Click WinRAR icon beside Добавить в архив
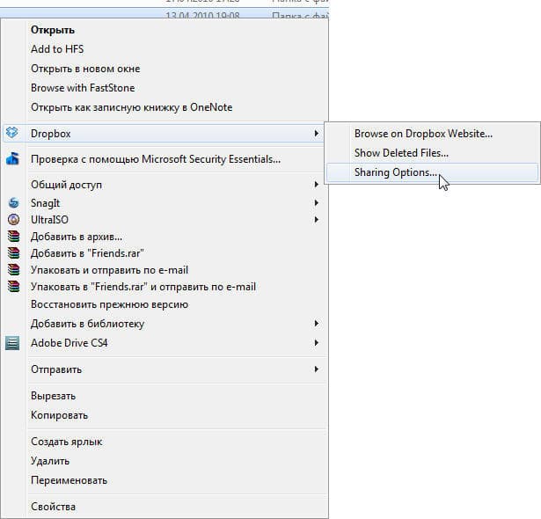Viewport: 541px width, 519px height. (14, 237)
